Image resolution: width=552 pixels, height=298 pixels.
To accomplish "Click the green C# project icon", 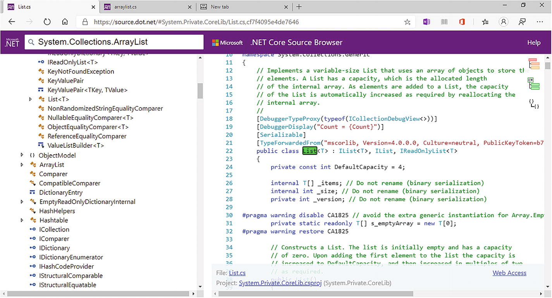I will tap(534, 83).
